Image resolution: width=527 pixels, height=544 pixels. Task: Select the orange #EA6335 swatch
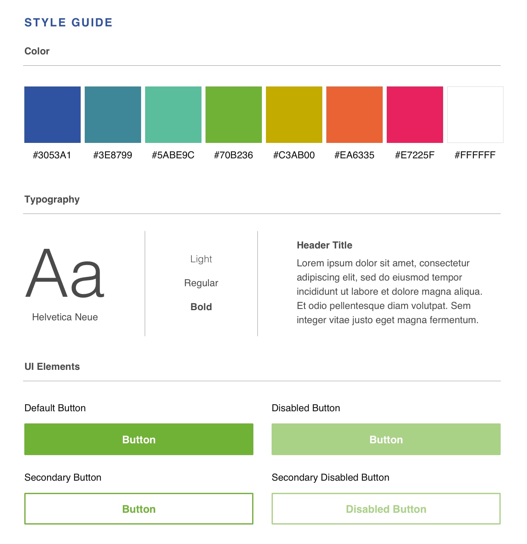click(354, 114)
